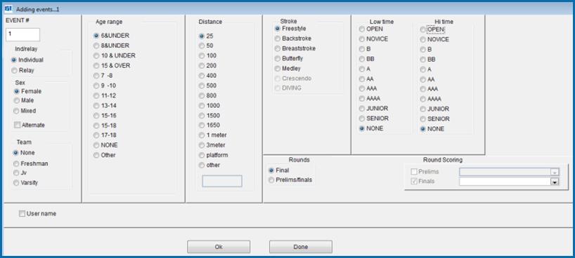
Task: Click the Done button
Action: (x=301, y=247)
